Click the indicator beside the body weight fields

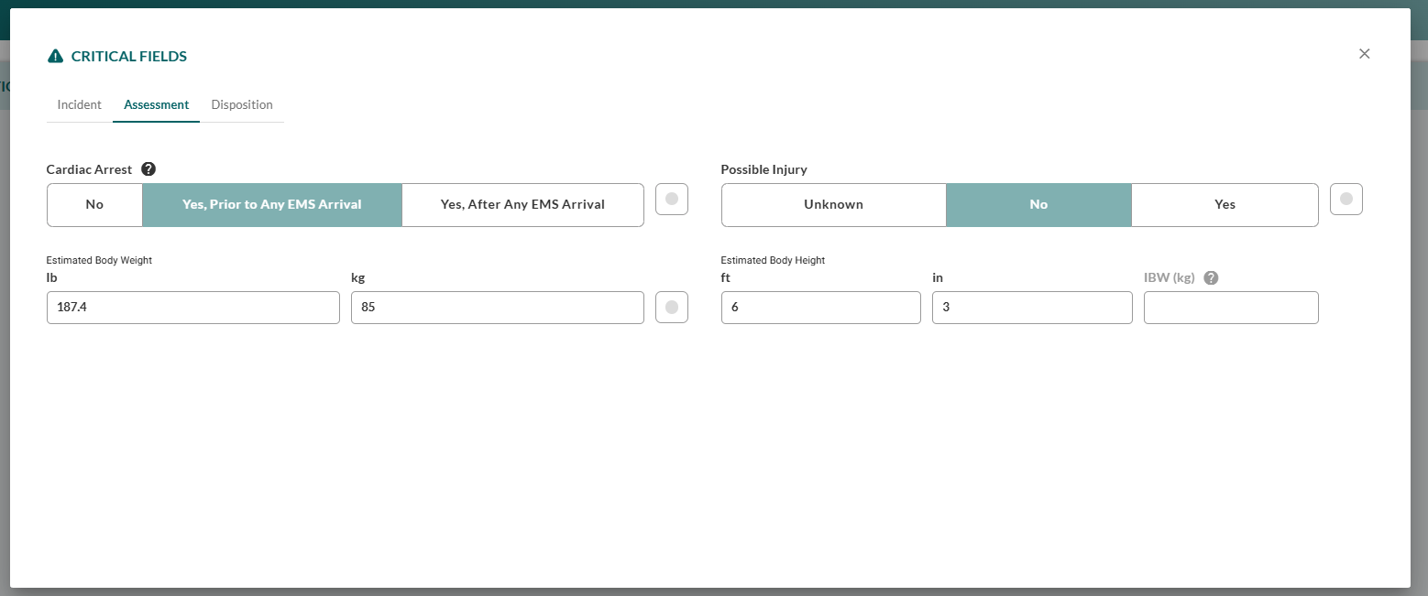click(x=671, y=308)
